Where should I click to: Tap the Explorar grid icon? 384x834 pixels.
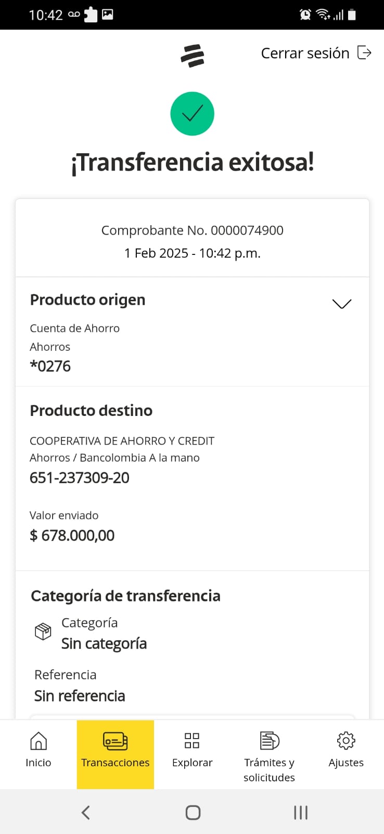pos(192,741)
